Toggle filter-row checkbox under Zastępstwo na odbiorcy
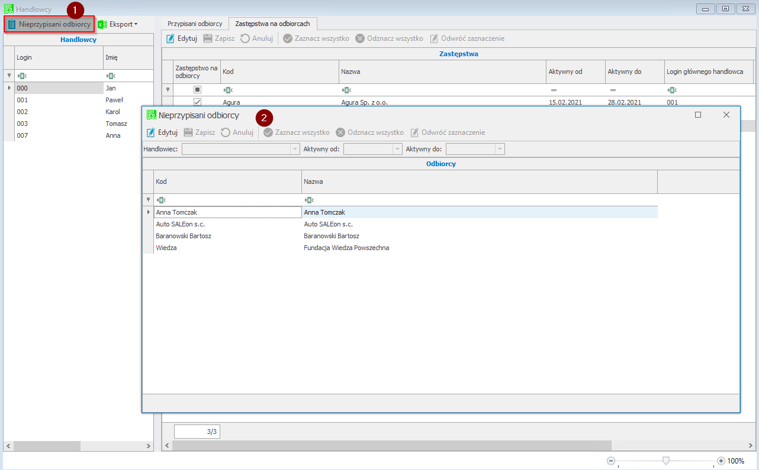 (x=198, y=90)
